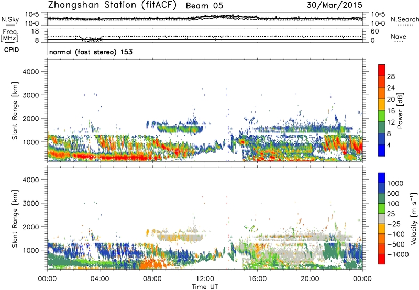Viewport: 419px width, 290px height.
Task: Click the bright blue top segment of Velocity colorbar
Action: (382, 178)
